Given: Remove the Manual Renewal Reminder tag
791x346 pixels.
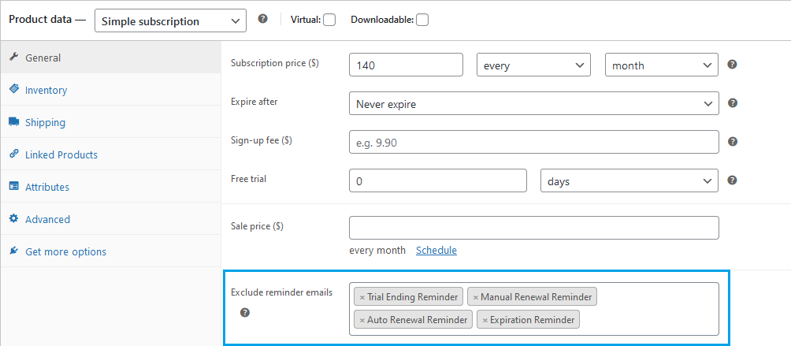Looking at the screenshot, I should (x=476, y=297).
